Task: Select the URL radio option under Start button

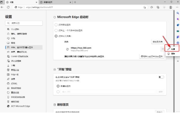Action: [58, 92]
